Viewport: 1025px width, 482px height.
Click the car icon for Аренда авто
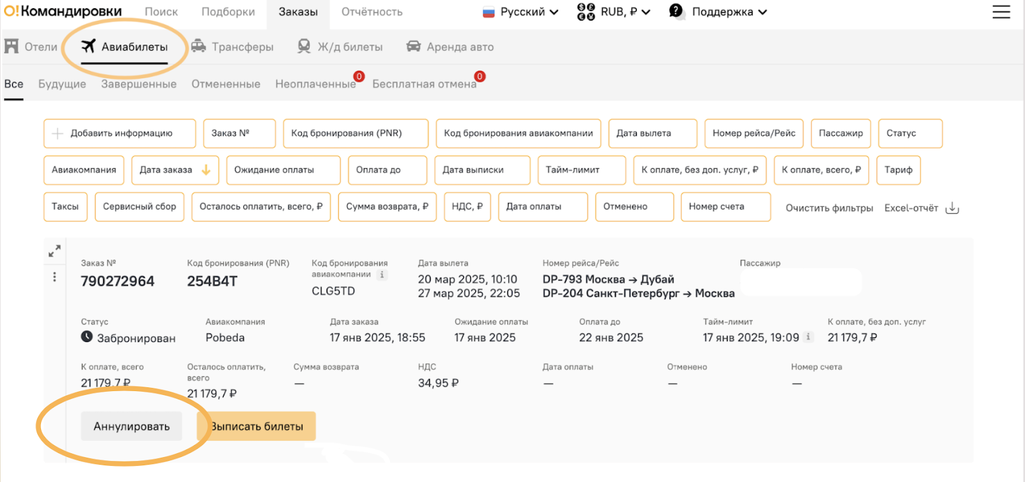click(x=414, y=46)
